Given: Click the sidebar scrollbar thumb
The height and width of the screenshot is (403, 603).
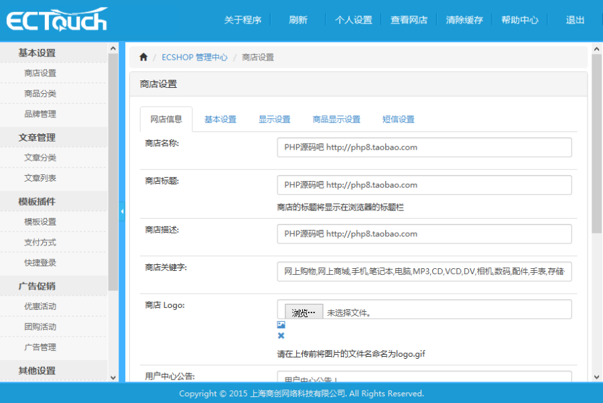Looking at the screenshot, I should [x=113, y=172].
